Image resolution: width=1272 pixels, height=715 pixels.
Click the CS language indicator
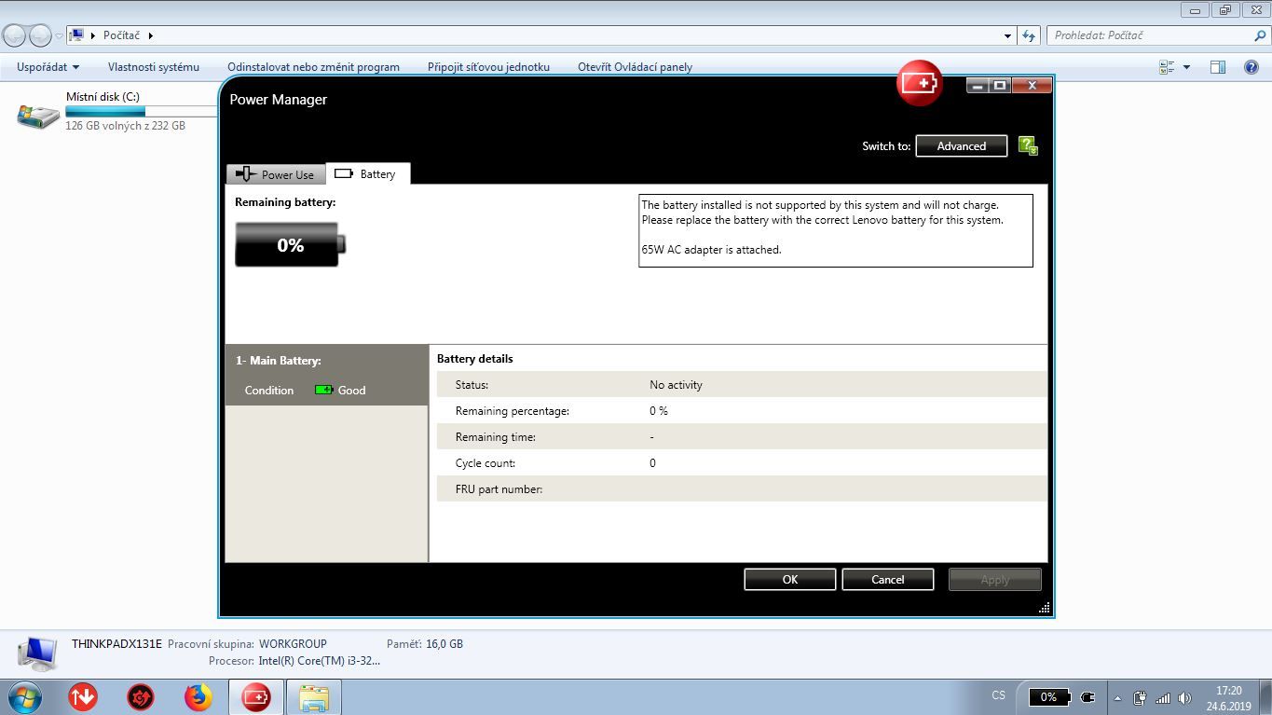click(x=999, y=695)
